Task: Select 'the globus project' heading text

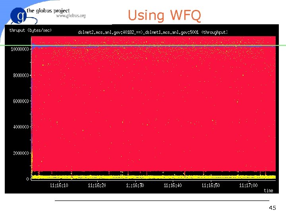Action: (x=48, y=11)
